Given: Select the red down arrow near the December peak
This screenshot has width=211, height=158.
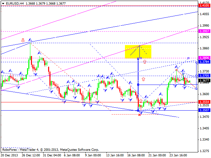Looking at the screenshot, I should point(23,40).
